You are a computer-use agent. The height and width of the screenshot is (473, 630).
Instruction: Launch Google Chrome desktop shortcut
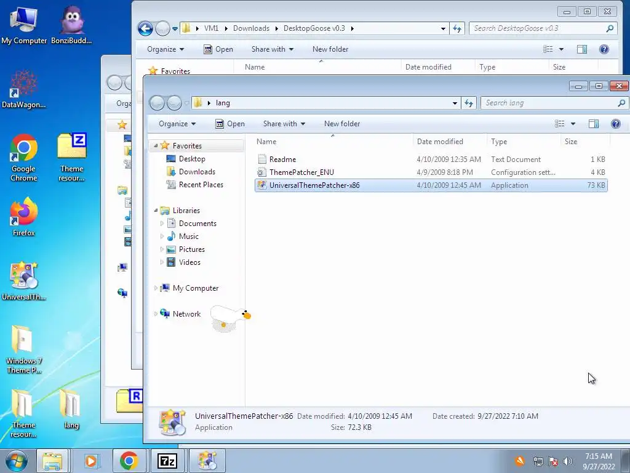[x=24, y=158]
